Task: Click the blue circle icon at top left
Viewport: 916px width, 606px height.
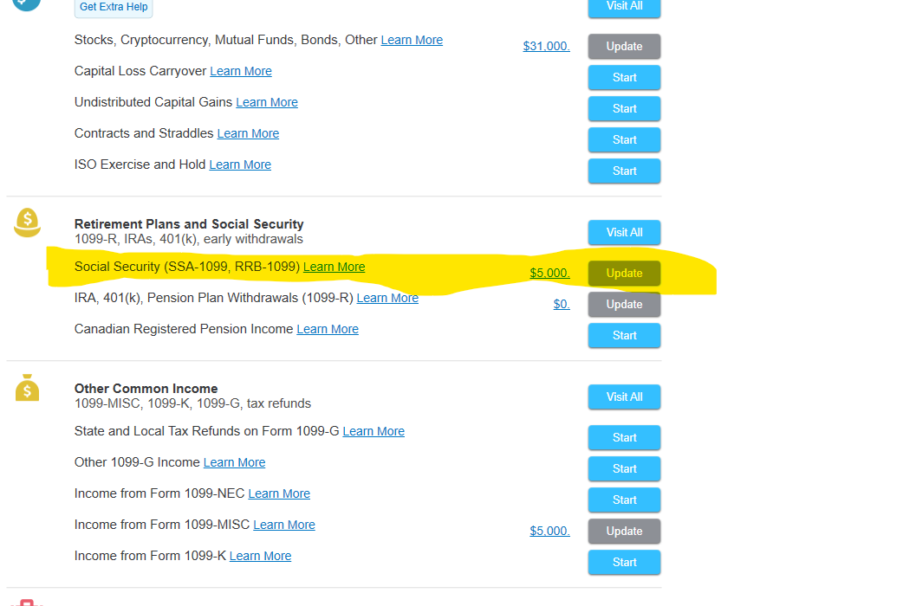Action: click(27, 4)
